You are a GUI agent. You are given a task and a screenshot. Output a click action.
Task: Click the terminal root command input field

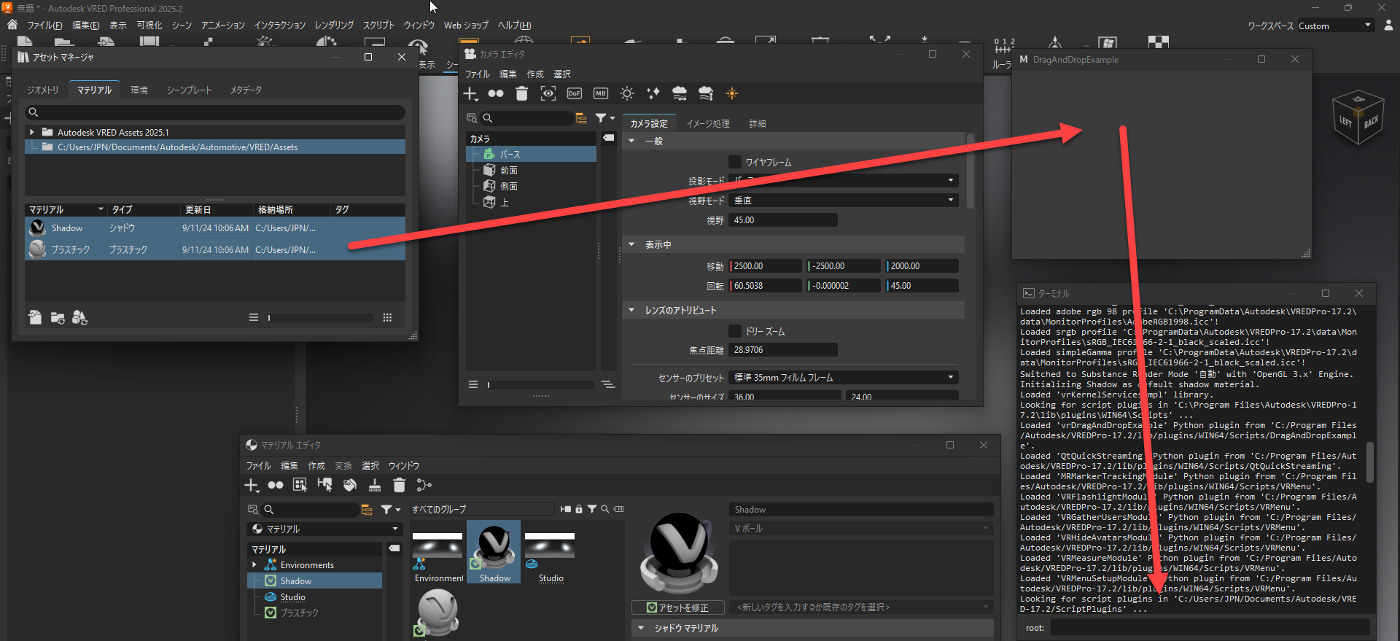click(1210, 628)
